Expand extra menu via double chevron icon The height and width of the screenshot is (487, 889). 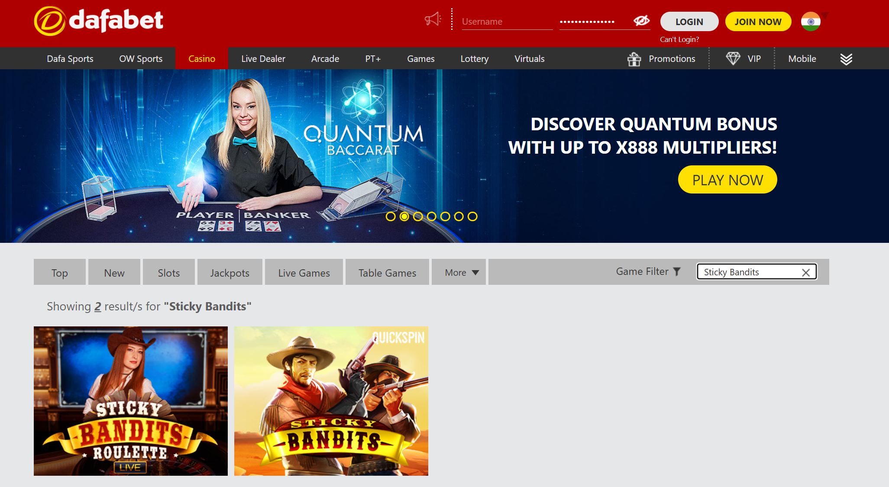tap(846, 59)
